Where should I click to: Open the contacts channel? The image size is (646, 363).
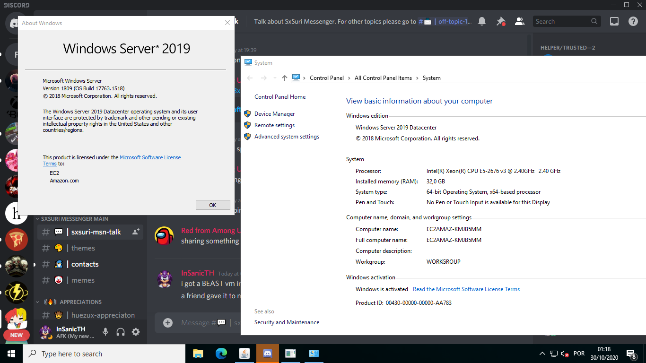click(x=90, y=264)
